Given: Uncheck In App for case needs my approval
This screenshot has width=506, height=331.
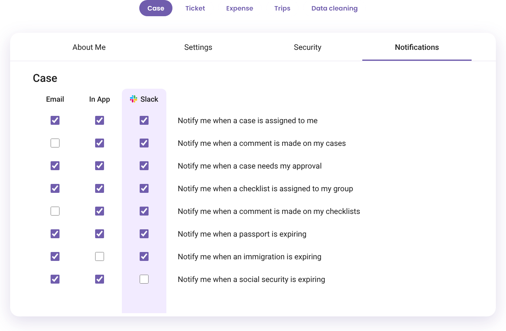Looking at the screenshot, I should [x=100, y=166].
